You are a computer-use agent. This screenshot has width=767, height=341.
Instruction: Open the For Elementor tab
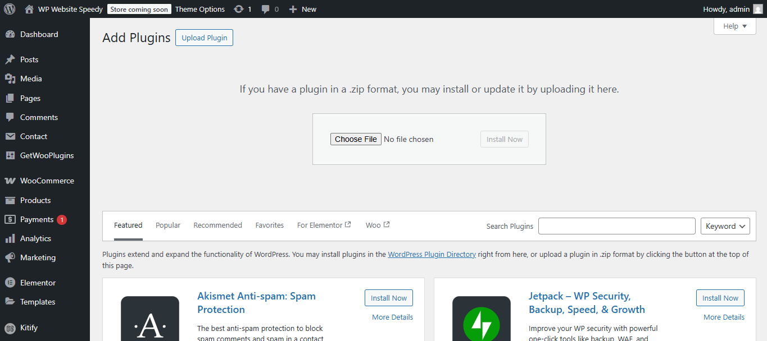(324, 225)
